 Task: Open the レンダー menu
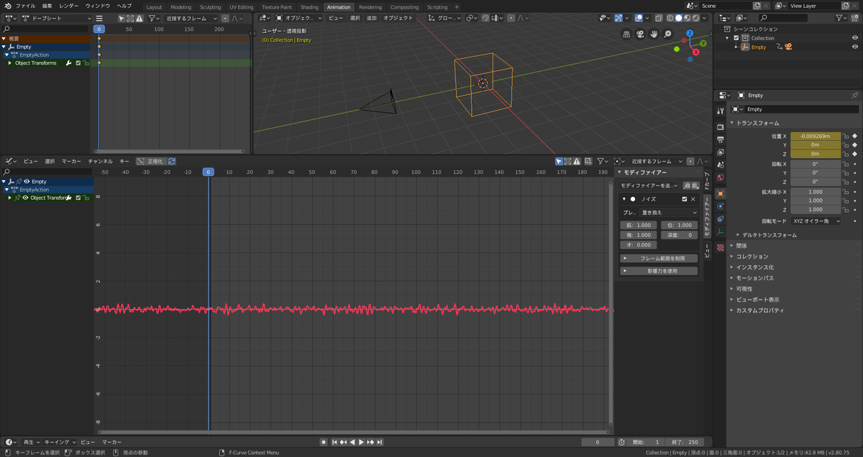(x=69, y=6)
